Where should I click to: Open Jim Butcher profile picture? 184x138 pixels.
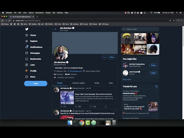[61, 53]
